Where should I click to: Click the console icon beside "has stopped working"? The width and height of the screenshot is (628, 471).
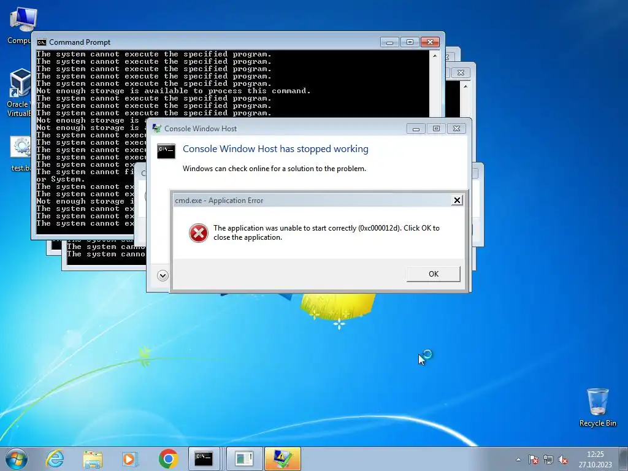166,151
